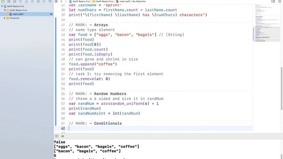This screenshot has height=159, width=283.
Task: Open the Breakpoint navigator
Action: 44,1
